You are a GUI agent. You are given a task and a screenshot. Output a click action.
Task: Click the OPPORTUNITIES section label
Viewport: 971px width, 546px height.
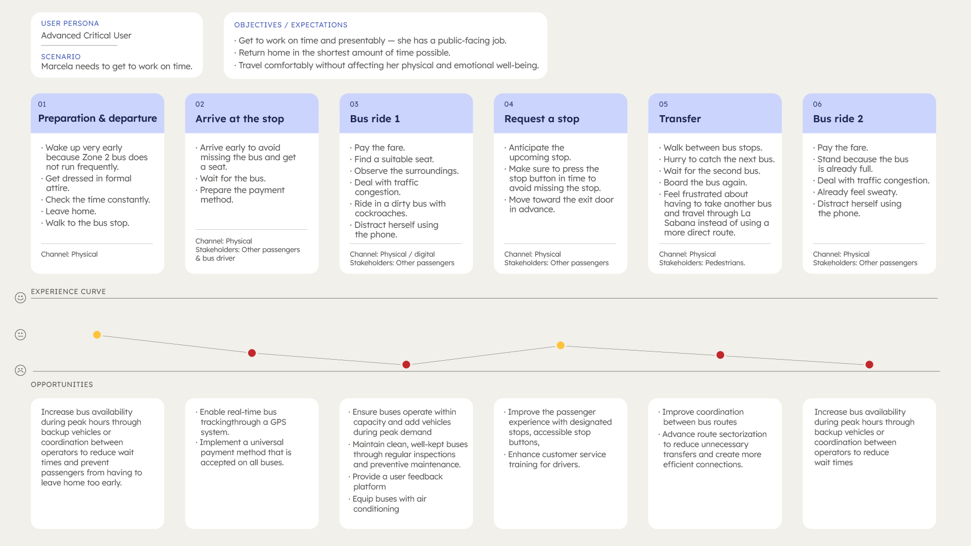point(62,384)
